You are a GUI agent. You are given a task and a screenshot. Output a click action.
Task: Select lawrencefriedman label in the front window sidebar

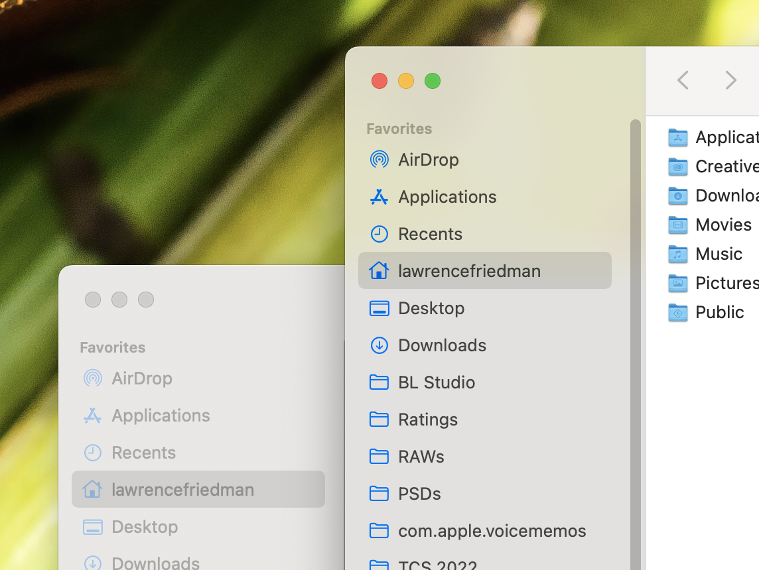pos(470,270)
